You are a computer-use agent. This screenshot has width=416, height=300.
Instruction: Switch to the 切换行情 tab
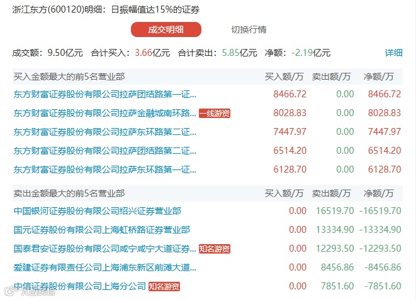[249, 29]
